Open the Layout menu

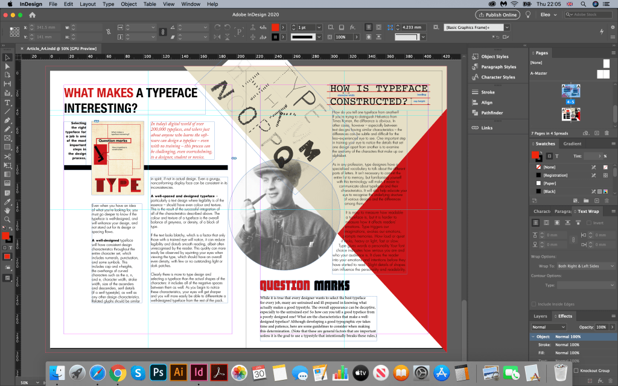click(x=88, y=4)
